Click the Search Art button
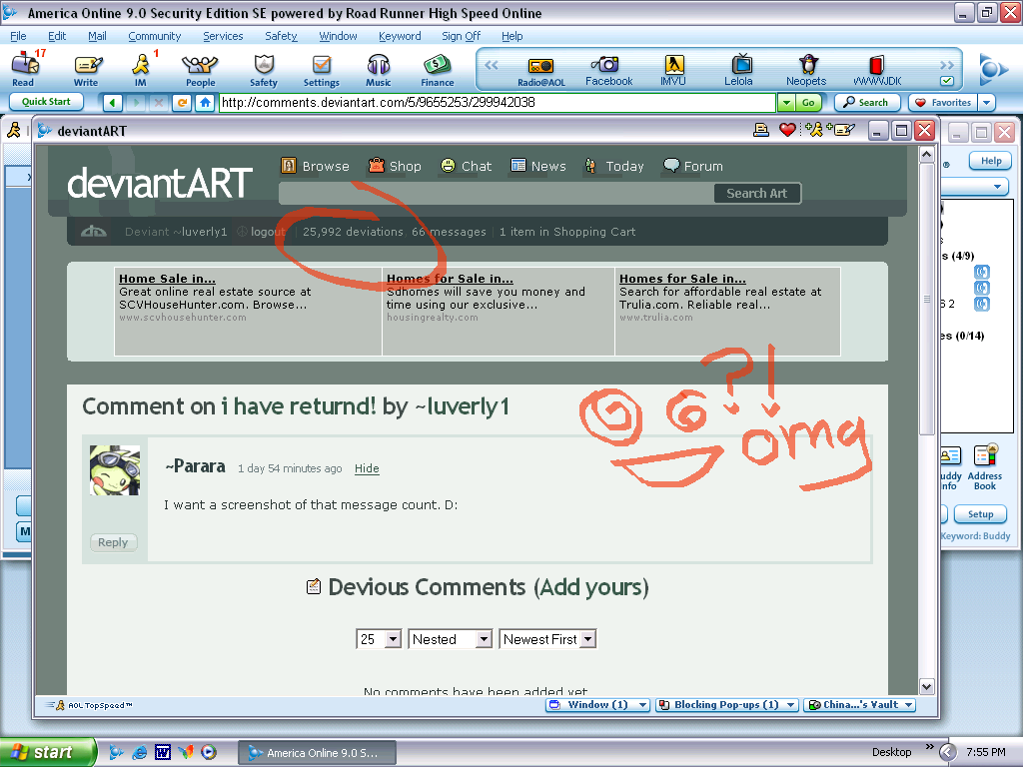 (x=757, y=193)
